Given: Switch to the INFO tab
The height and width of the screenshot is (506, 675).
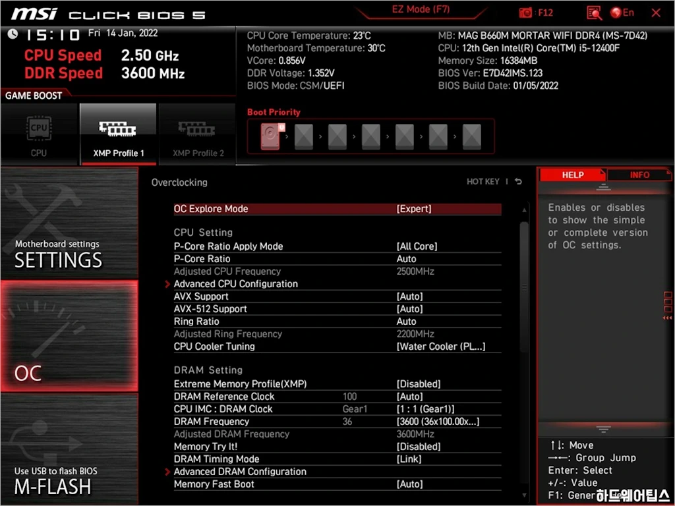Looking at the screenshot, I should 639,175.
